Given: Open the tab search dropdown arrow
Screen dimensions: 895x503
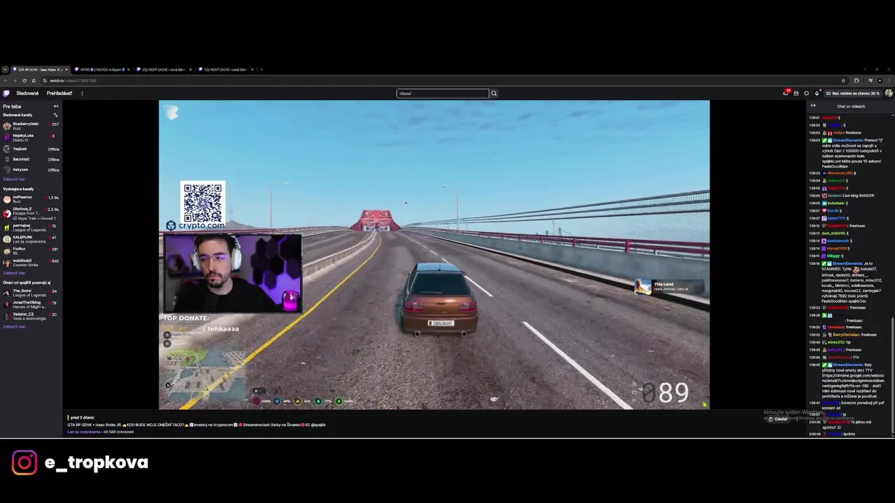Looking at the screenshot, I should click(x=5, y=69).
